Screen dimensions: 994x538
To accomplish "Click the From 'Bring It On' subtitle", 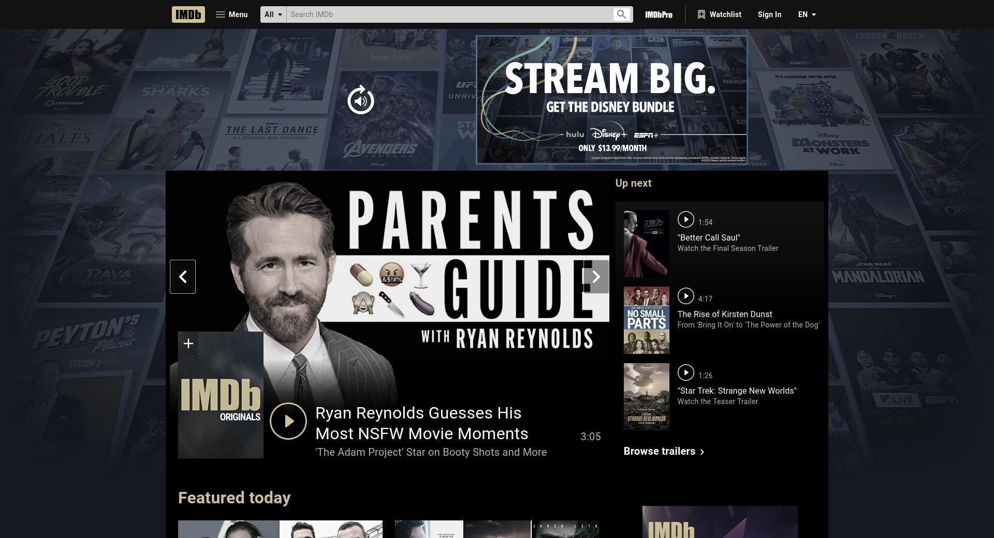I will coord(749,325).
